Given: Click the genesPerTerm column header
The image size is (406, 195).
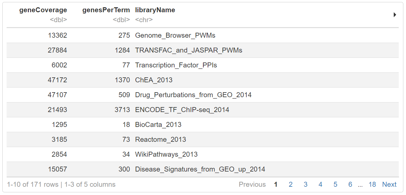Looking at the screenshot, I should (x=106, y=10).
